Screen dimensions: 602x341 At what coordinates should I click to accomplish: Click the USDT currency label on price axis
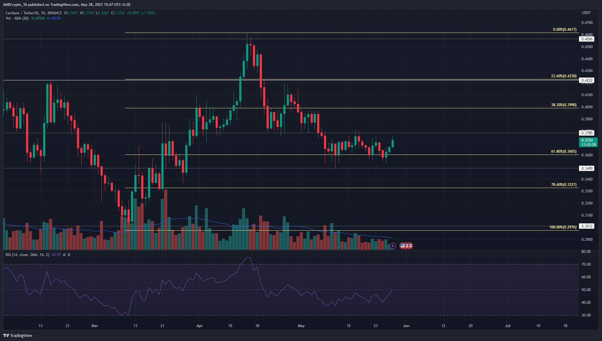[x=586, y=13]
